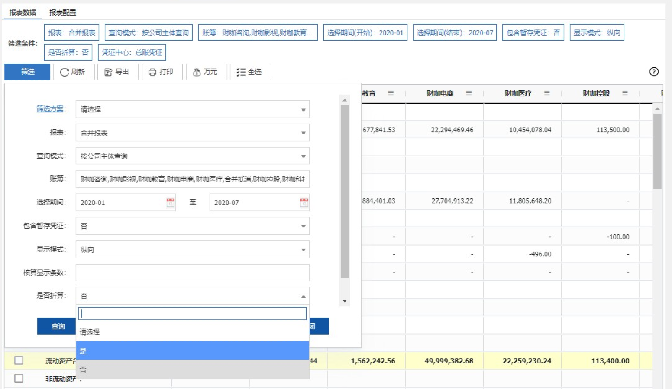Open end period calendar picker
This screenshot has width=672, height=389.
[x=304, y=202]
